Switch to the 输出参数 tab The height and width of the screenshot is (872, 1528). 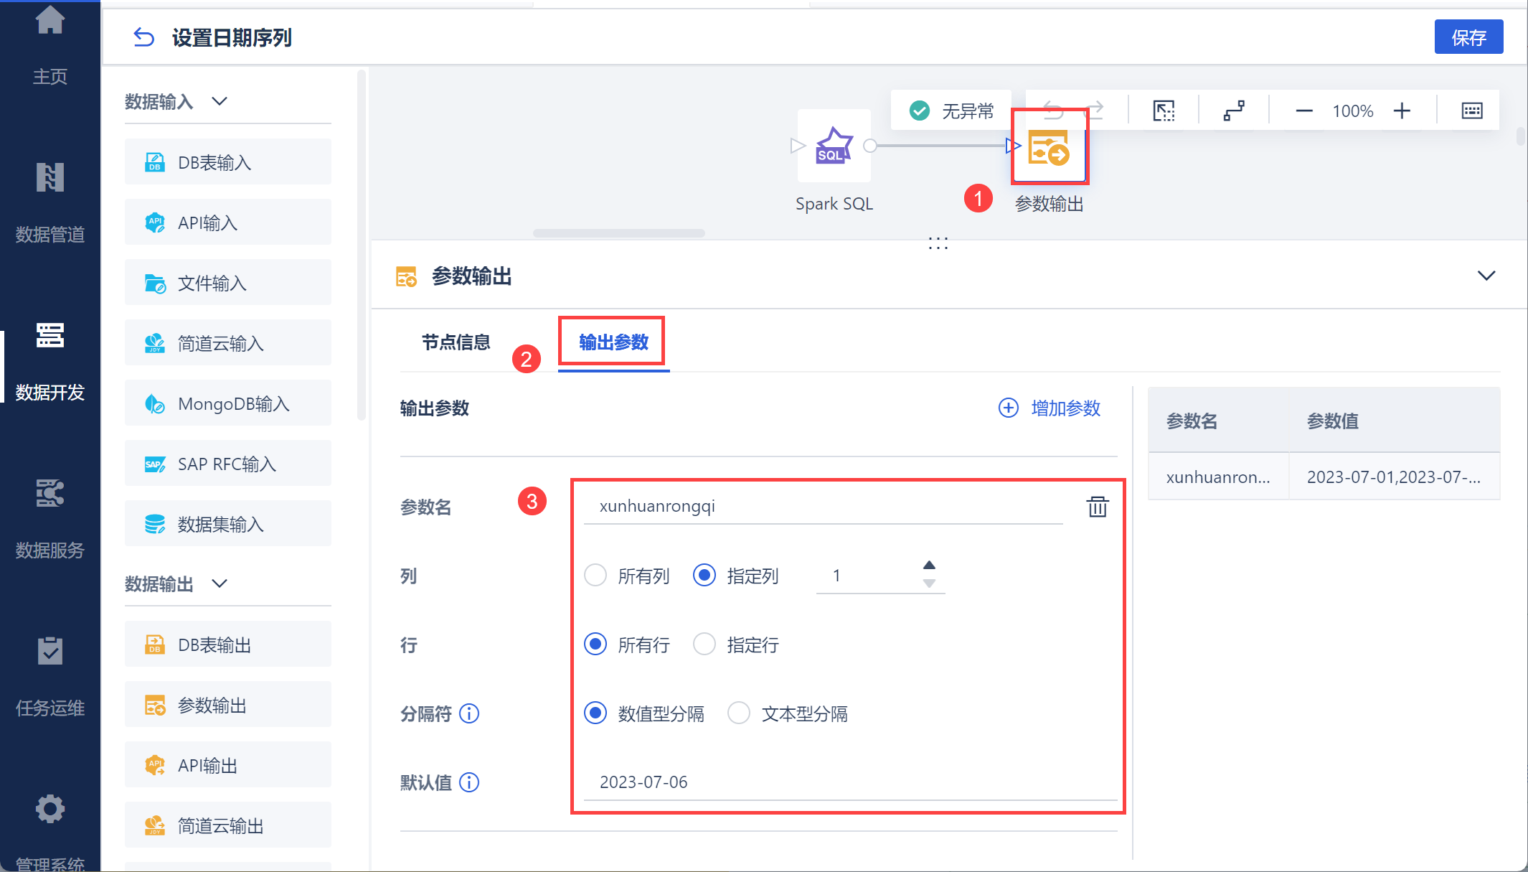(x=613, y=342)
